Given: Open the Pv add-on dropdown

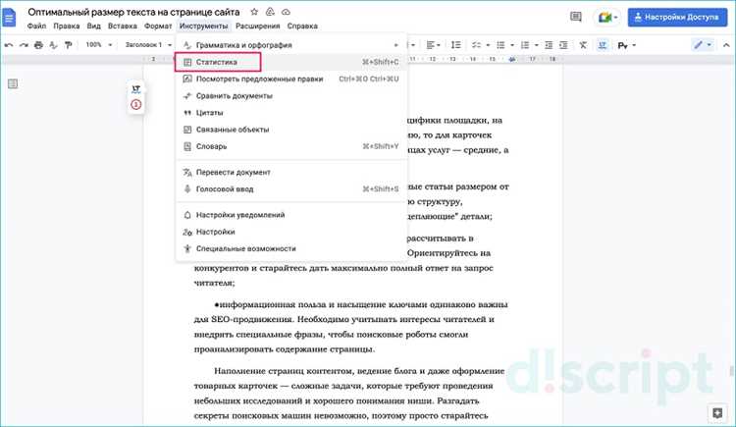Looking at the screenshot, I should tap(626, 45).
